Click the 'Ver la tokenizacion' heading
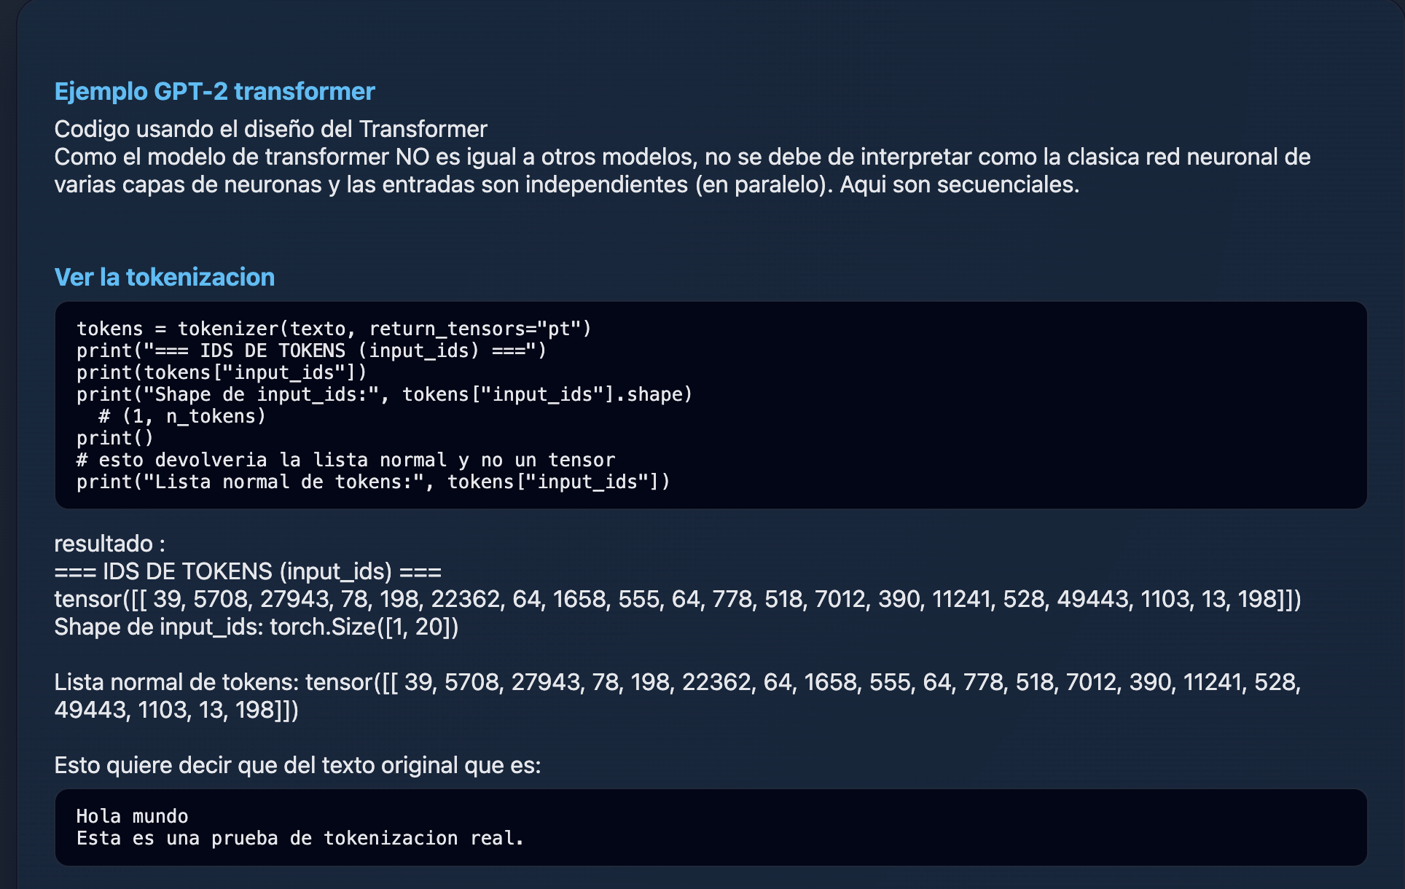Image resolution: width=1405 pixels, height=889 pixels. 164,278
